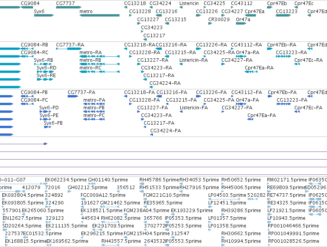327x247 pixels.
Task: Click the teal gene bar under CG7737
Action: 69,7
